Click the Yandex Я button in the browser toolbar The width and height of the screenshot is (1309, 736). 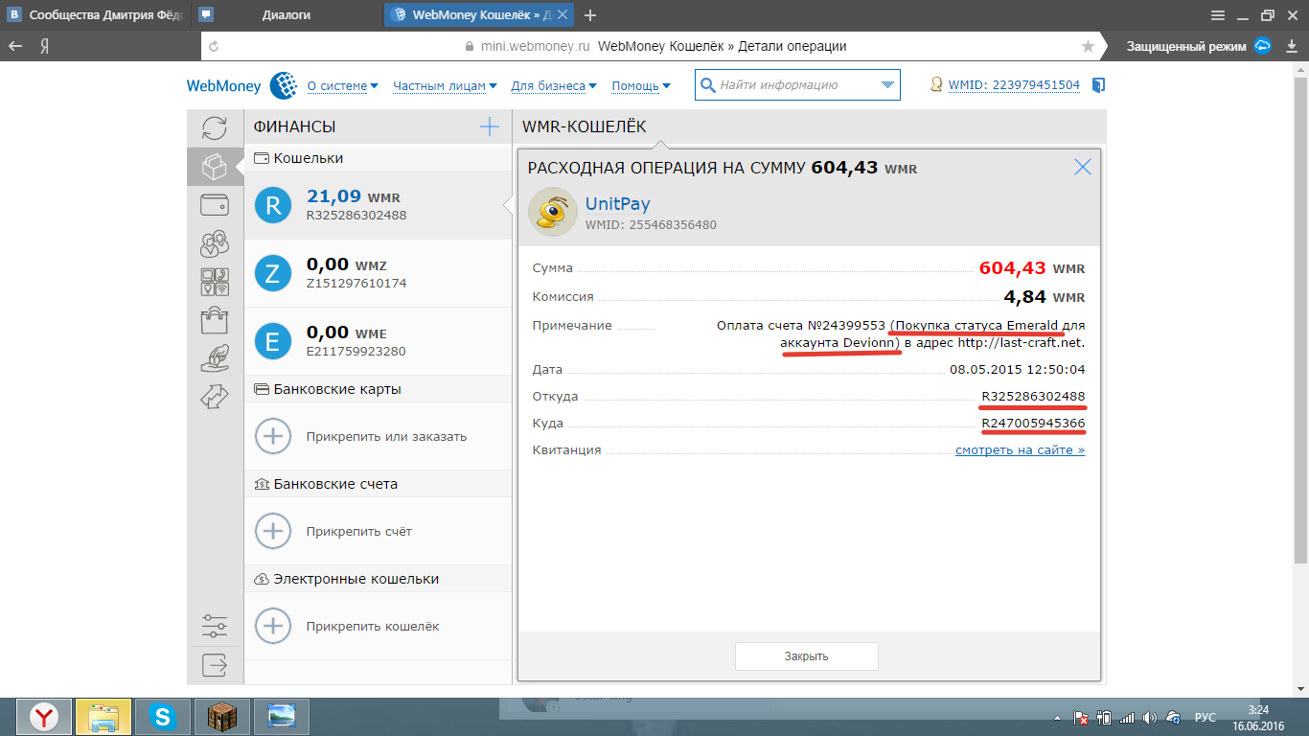point(45,46)
